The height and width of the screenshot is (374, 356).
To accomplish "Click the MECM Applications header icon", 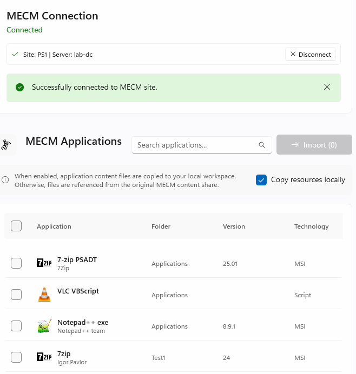I will [x=7, y=144].
